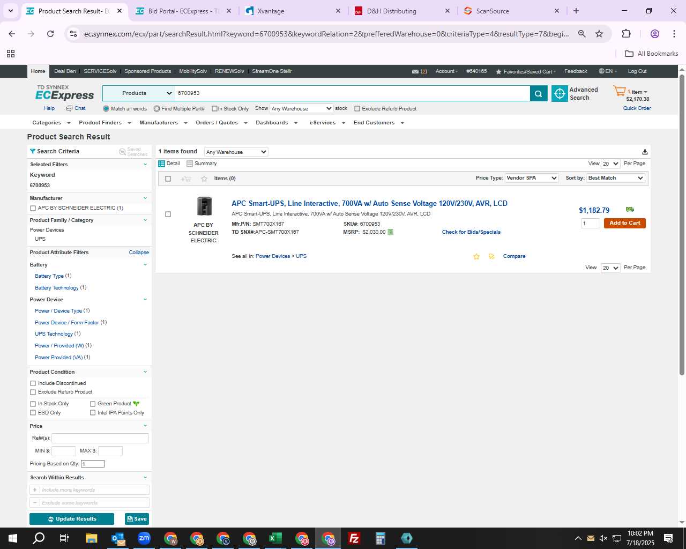Click the add-selected-to-cart icon in Items toolbar
686x549 pixels.
click(x=186, y=179)
